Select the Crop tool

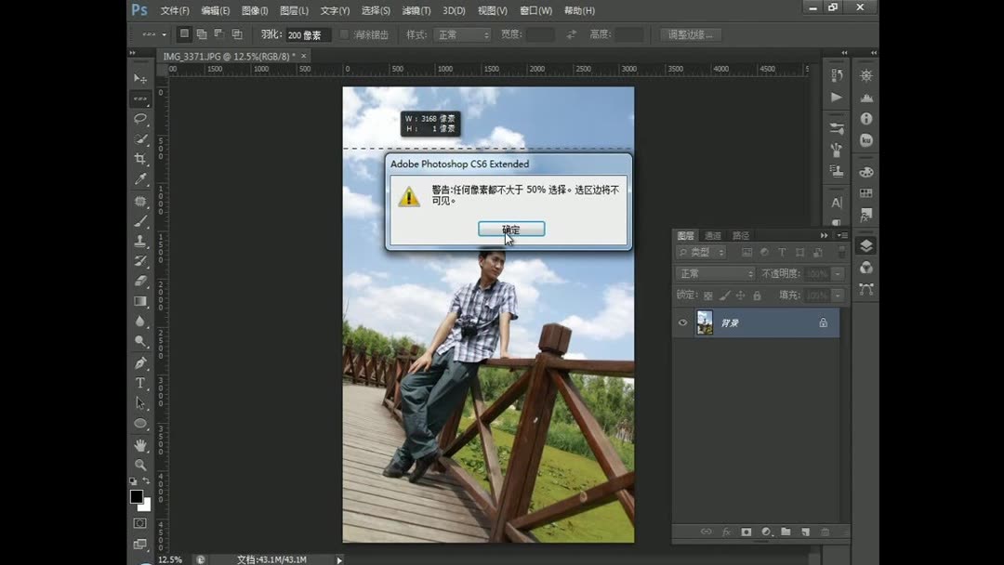click(x=140, y=158)
